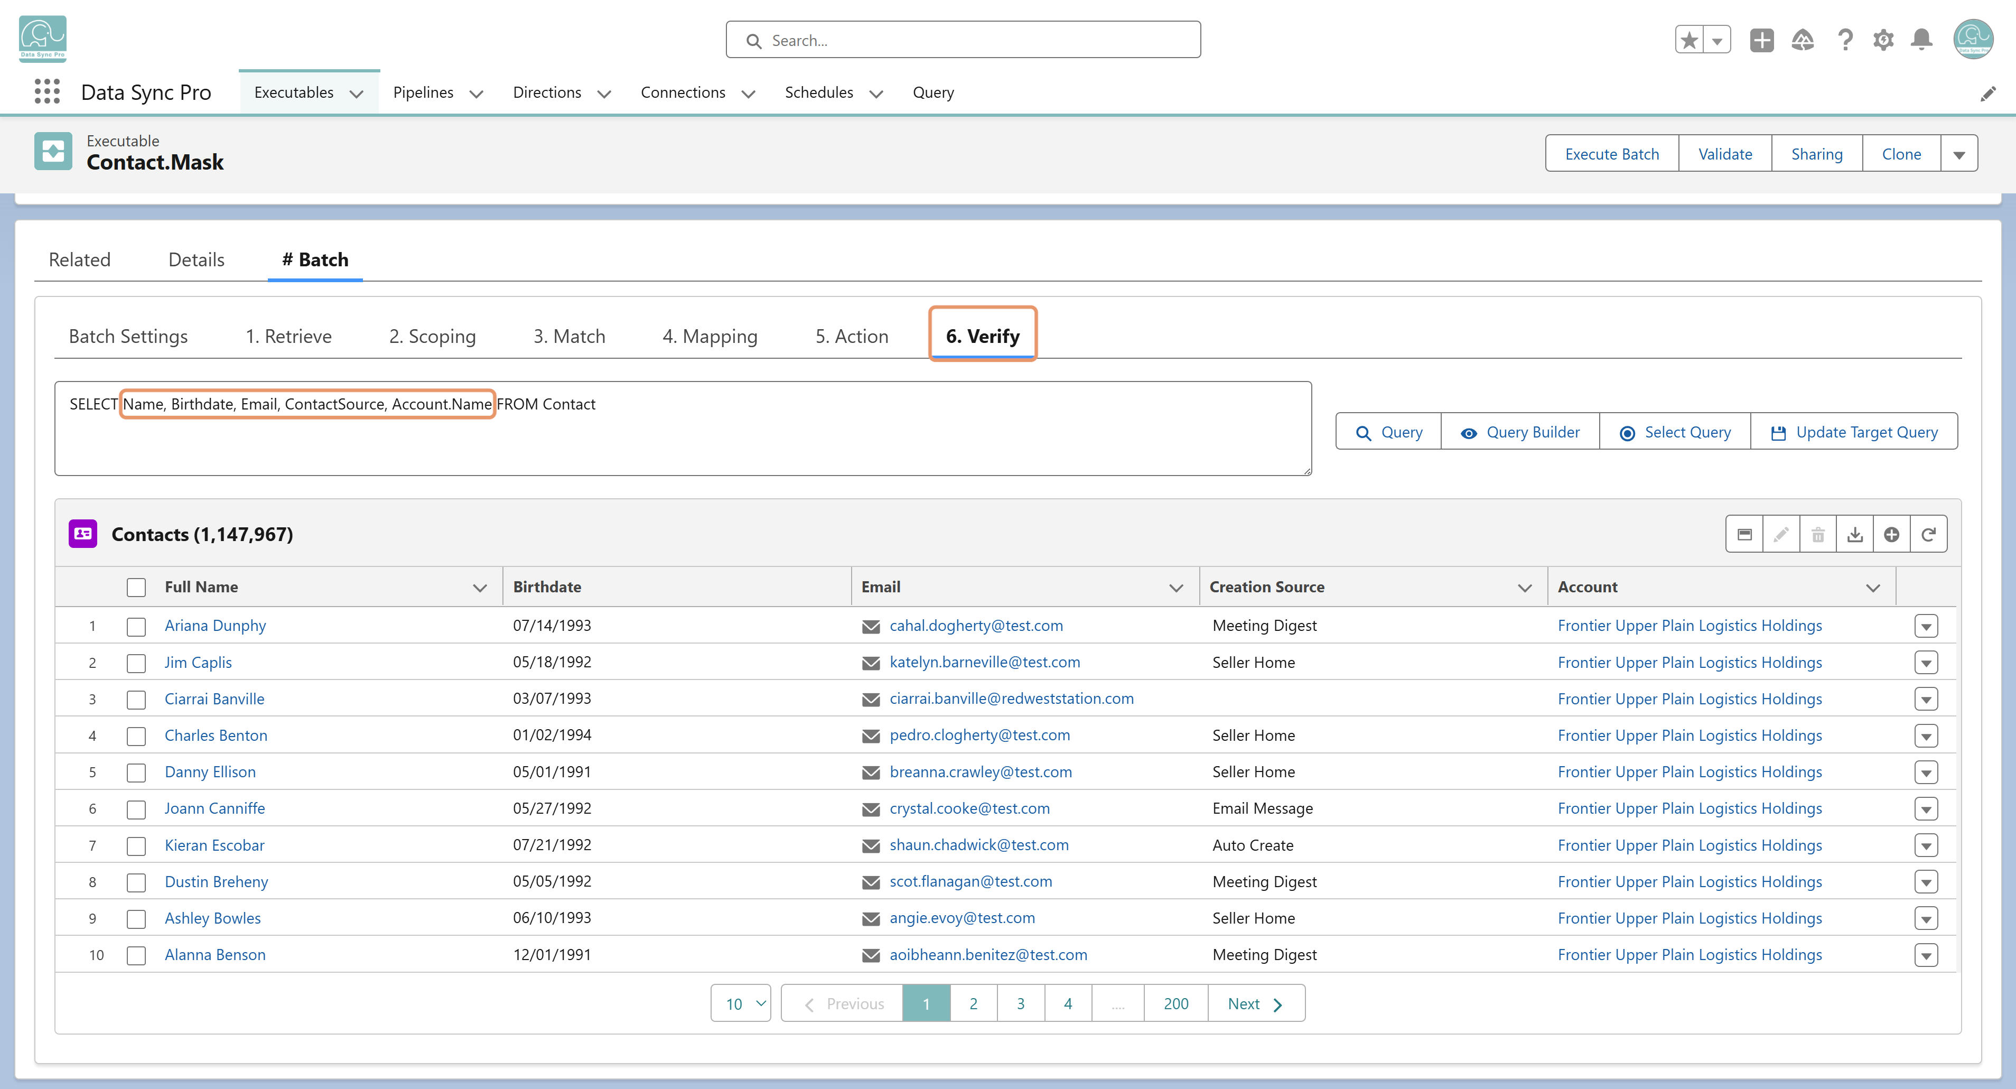Open the Batch Settings tab
Viewport: 2016px width, 1089px height.
[x=128, y=337]
